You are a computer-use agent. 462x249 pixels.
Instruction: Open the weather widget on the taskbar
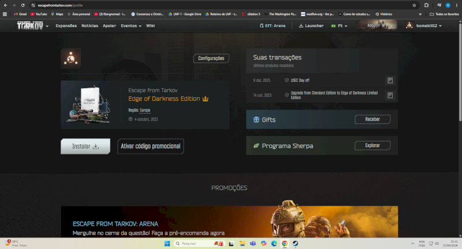pos(16,243)
